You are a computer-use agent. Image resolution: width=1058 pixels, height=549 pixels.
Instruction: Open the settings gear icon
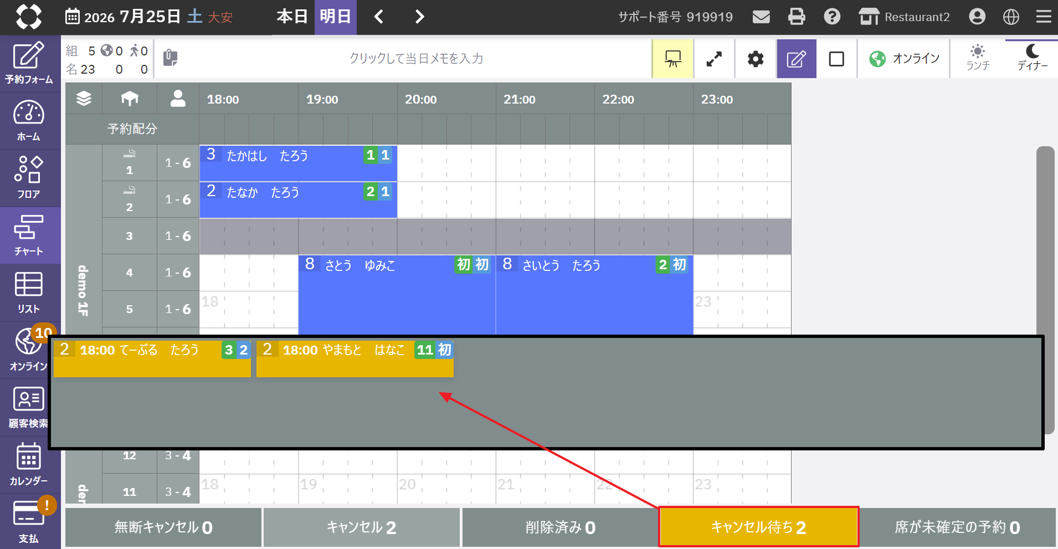[x=756, y=59]
